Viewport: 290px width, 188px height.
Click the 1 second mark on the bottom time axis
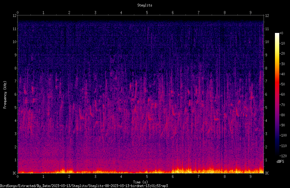point(43,177)
